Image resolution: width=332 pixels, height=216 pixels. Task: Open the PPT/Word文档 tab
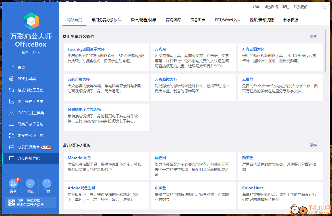(x=228, y=20)
